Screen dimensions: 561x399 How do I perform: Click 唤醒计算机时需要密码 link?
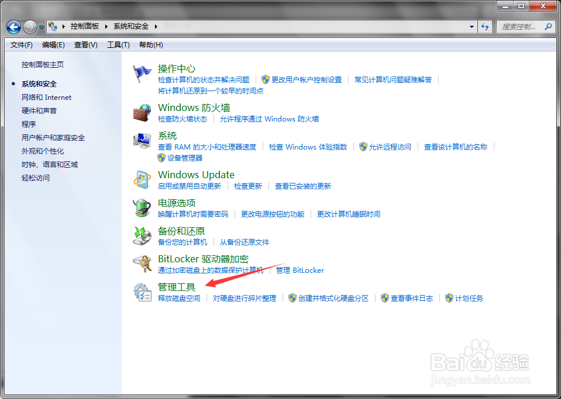[193, 214]
